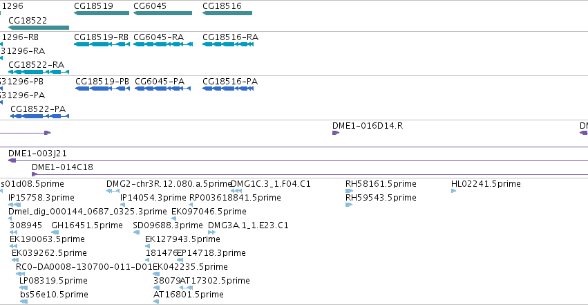Click the CG18522-PA protein feature

point(40,116)
